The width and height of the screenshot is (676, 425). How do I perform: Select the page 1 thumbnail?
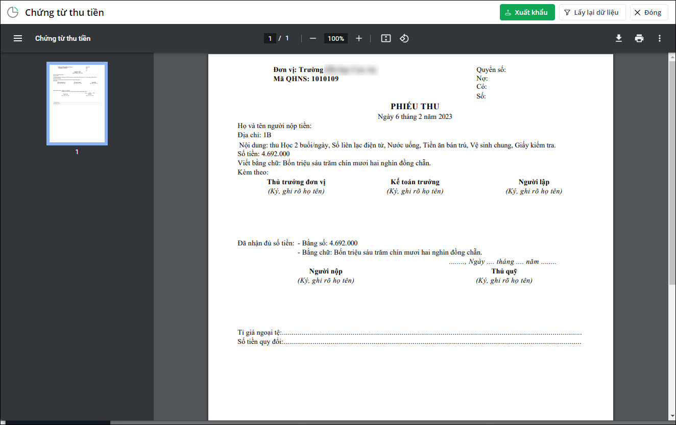pyautogui.click(x=77, y=104)
